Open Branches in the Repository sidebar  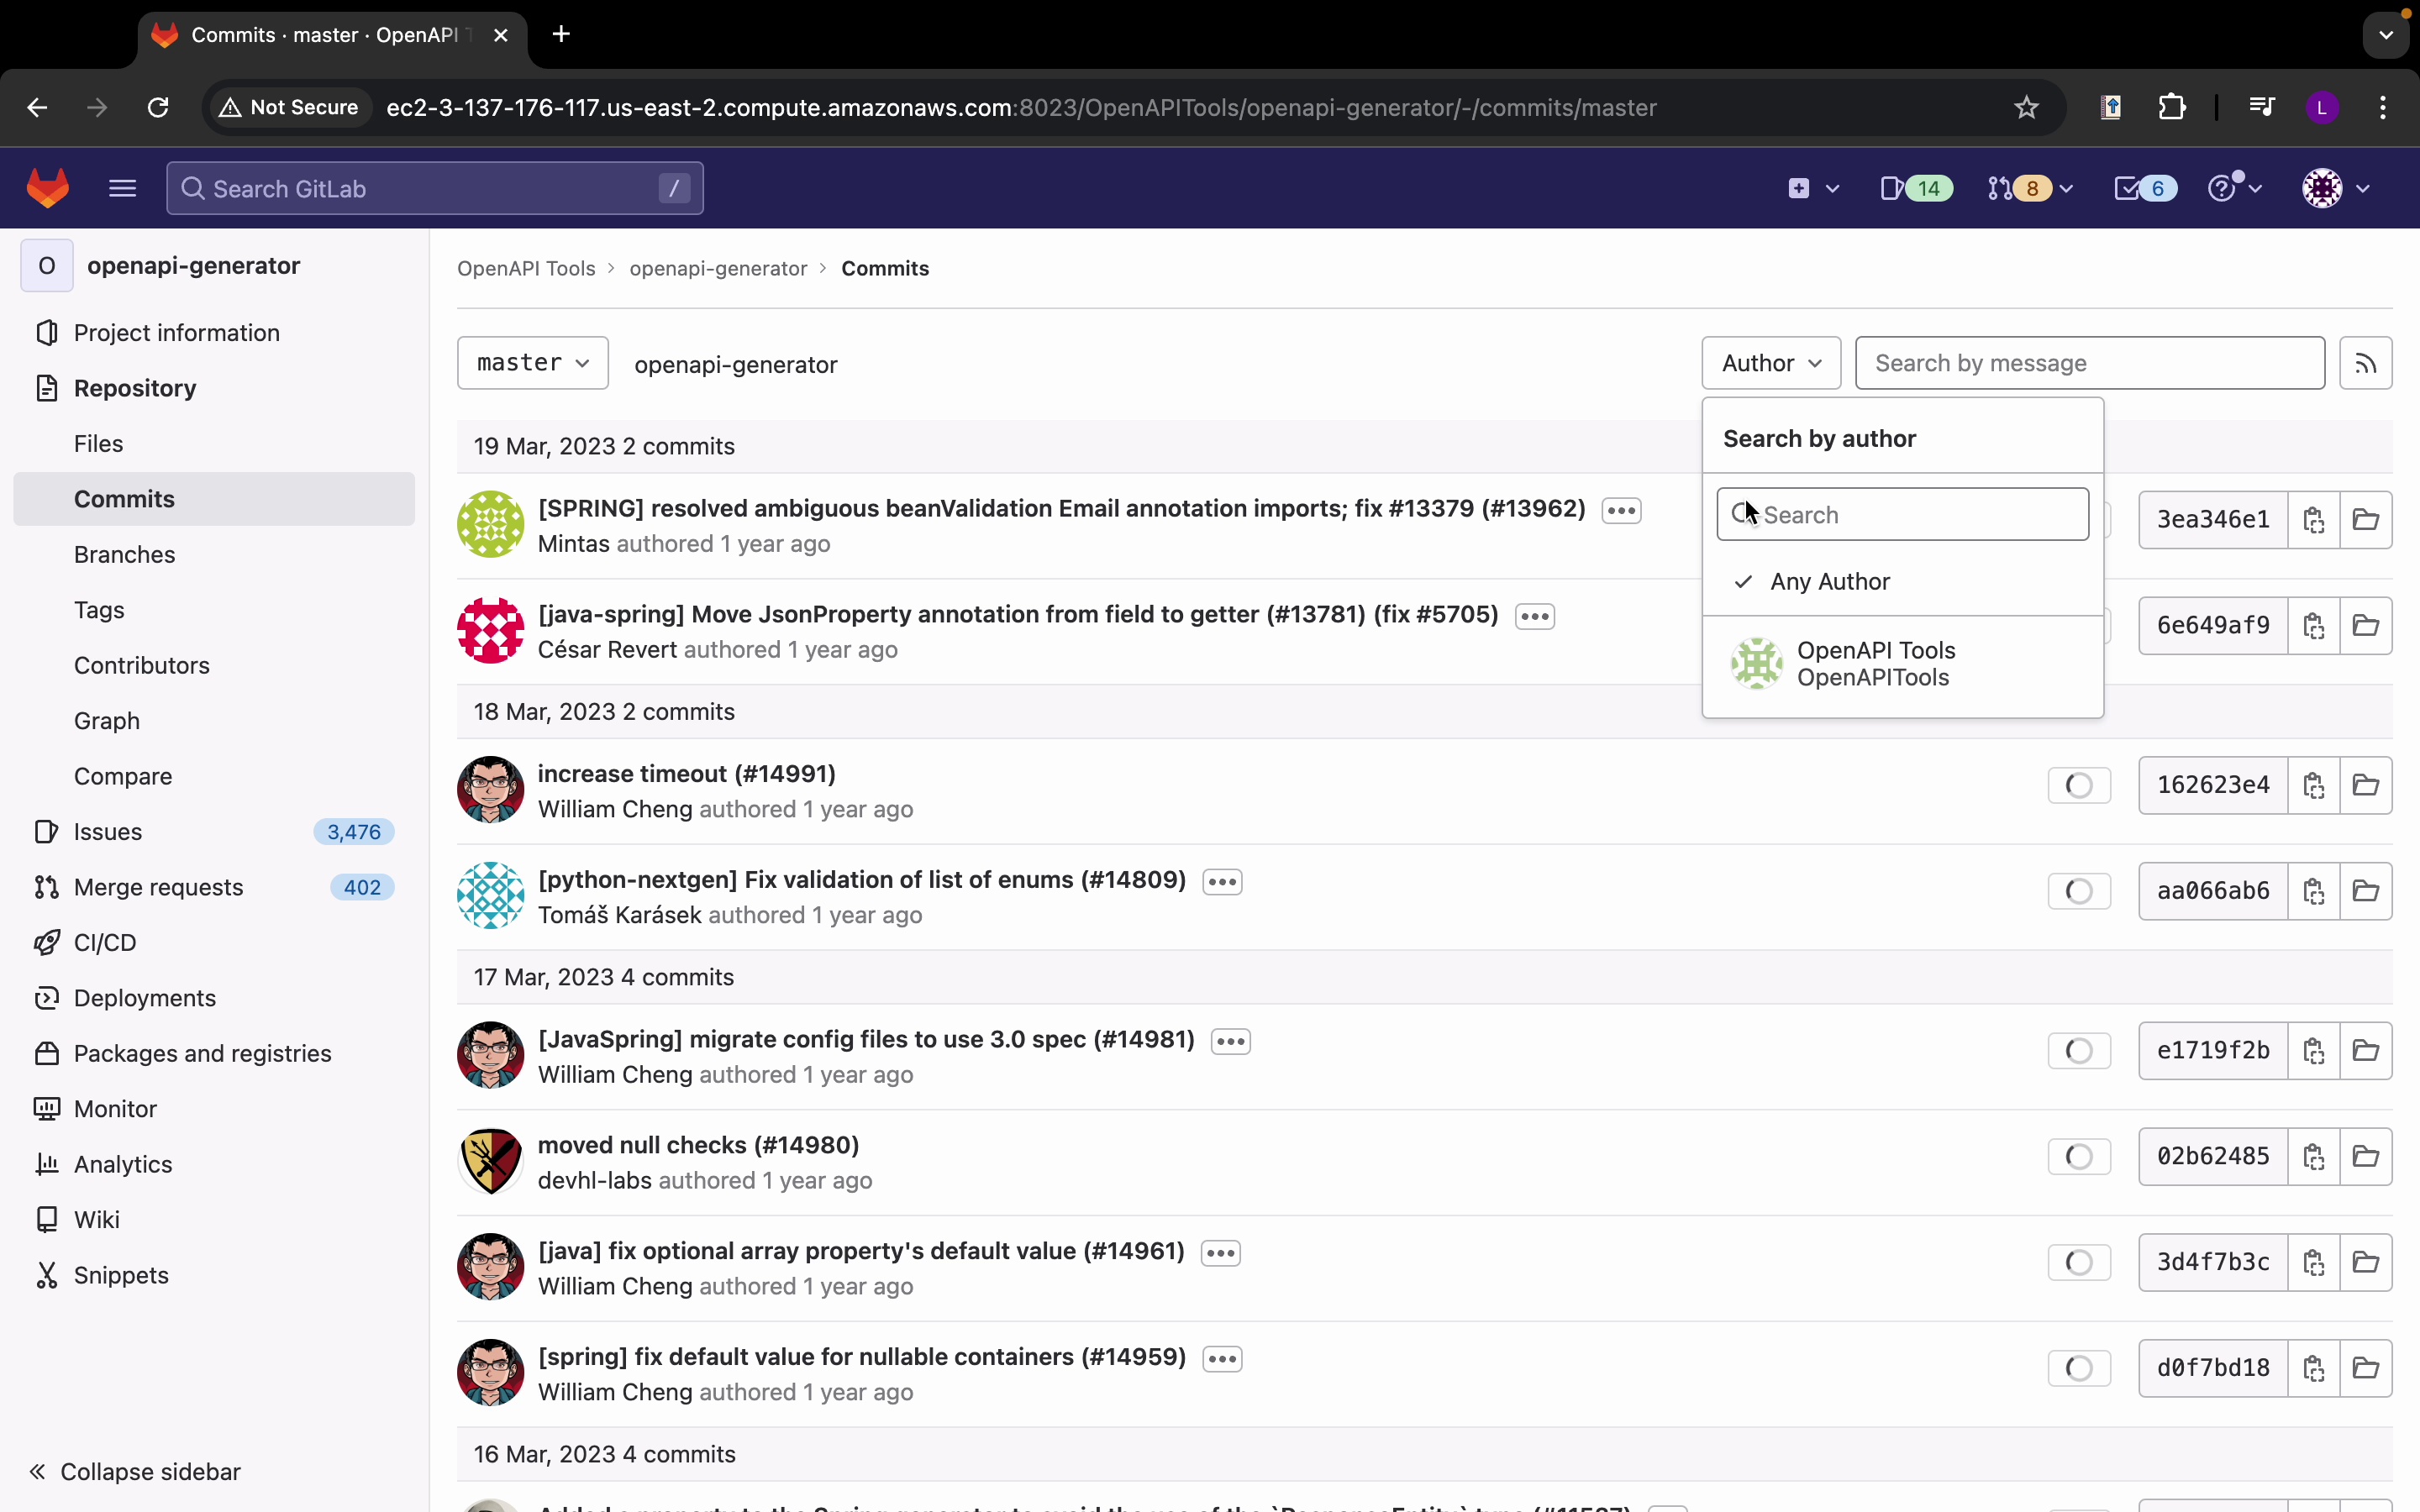[x=124, y=554]
